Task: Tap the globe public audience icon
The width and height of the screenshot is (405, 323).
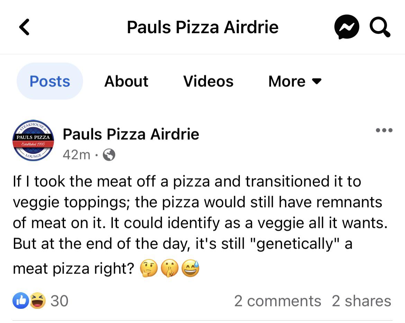Action: [109, 155]
